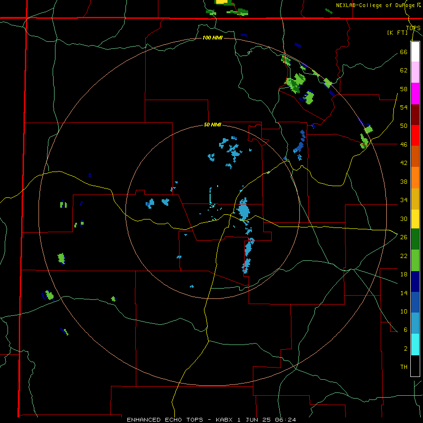Viewport: 423px width, 423px height.
Task: Click the white swatch in the tops legend
Action: [x=415, y=52]
